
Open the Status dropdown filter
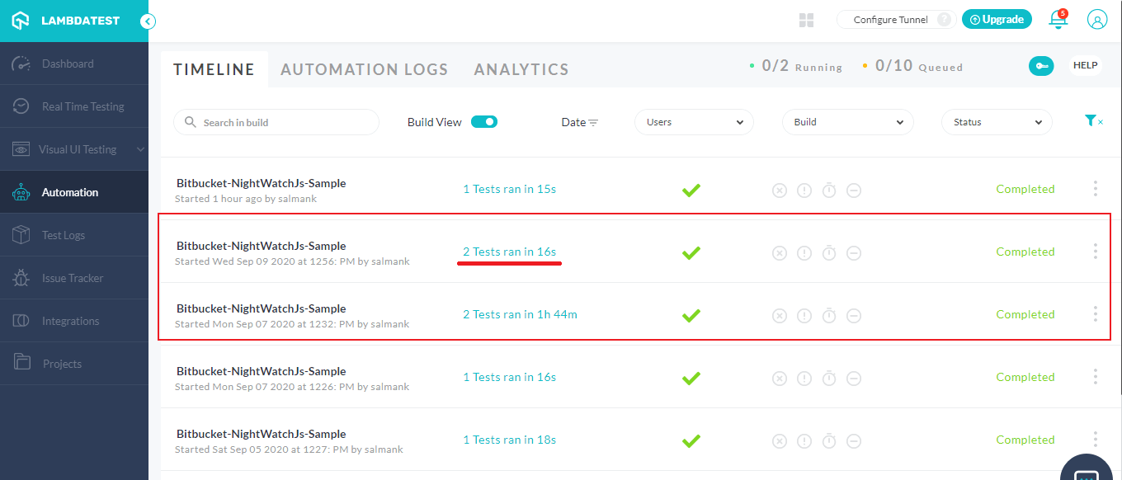997,122
